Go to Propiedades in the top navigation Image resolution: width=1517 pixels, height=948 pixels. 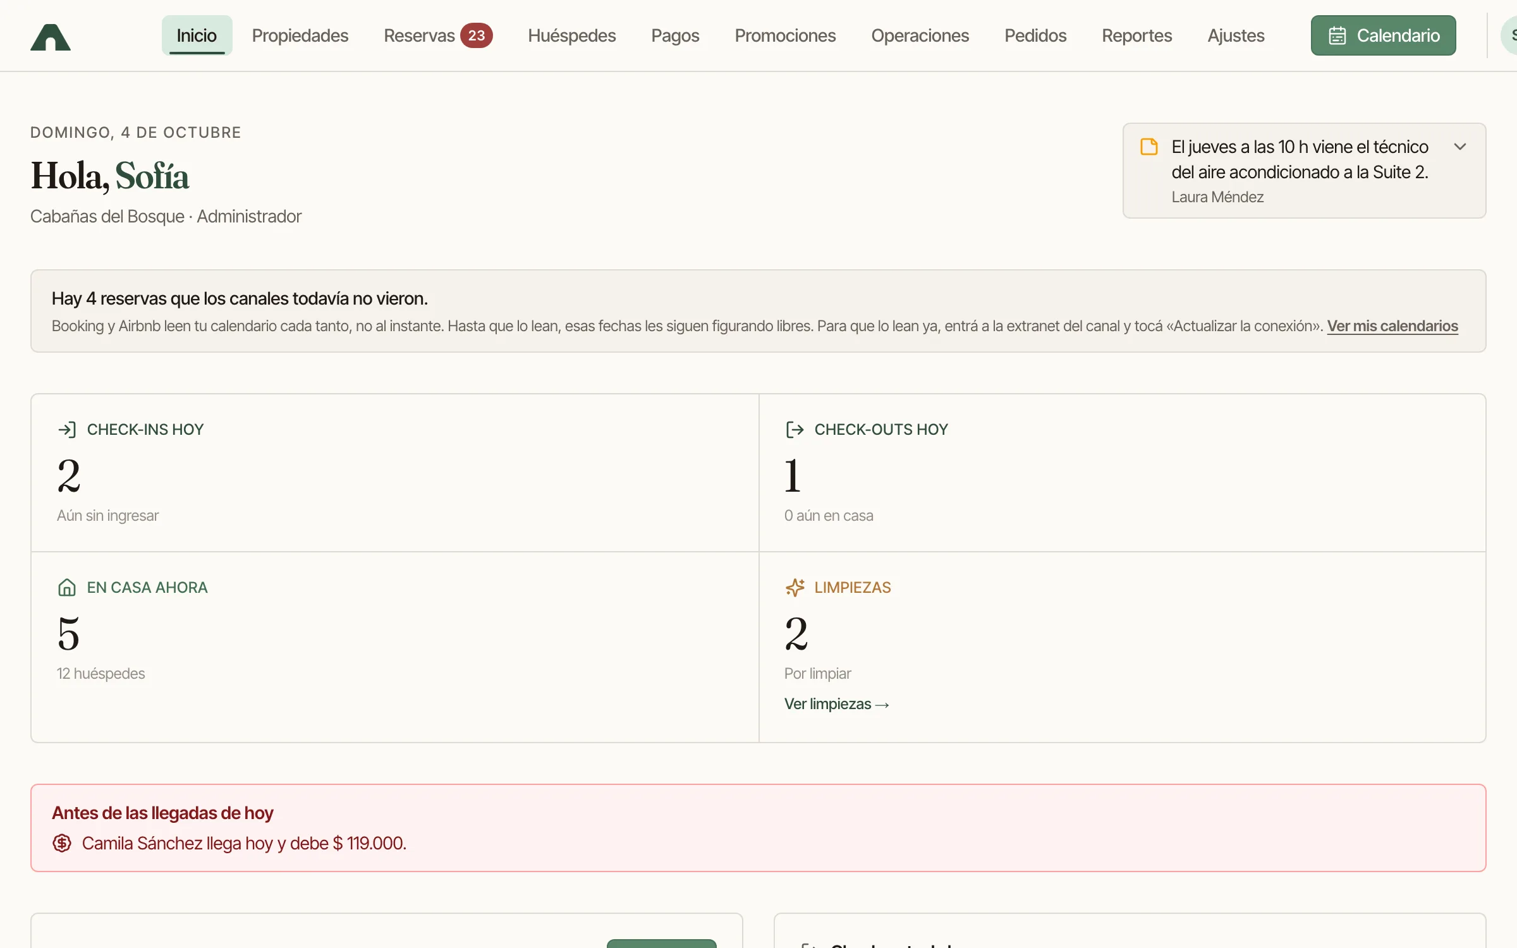pyautogui.click(x=300, y=35)
